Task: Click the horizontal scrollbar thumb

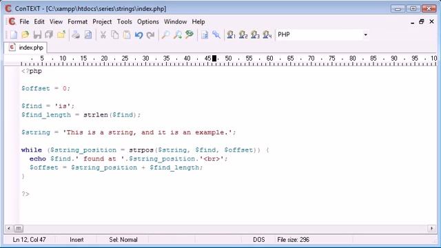Action: [x=19, y=228]
